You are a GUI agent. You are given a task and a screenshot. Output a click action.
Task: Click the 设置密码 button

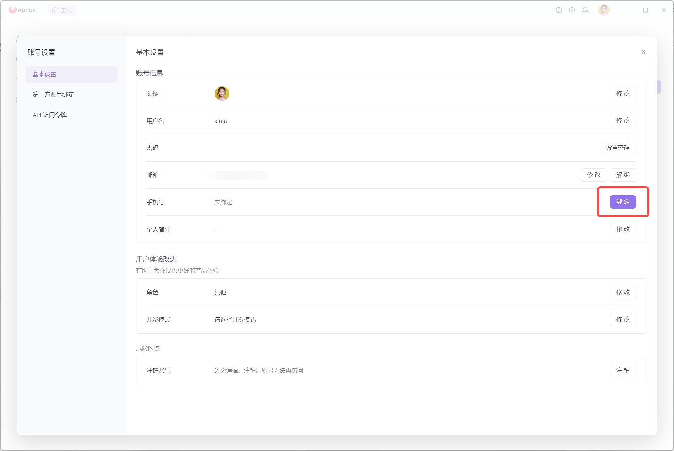(618, 148)
